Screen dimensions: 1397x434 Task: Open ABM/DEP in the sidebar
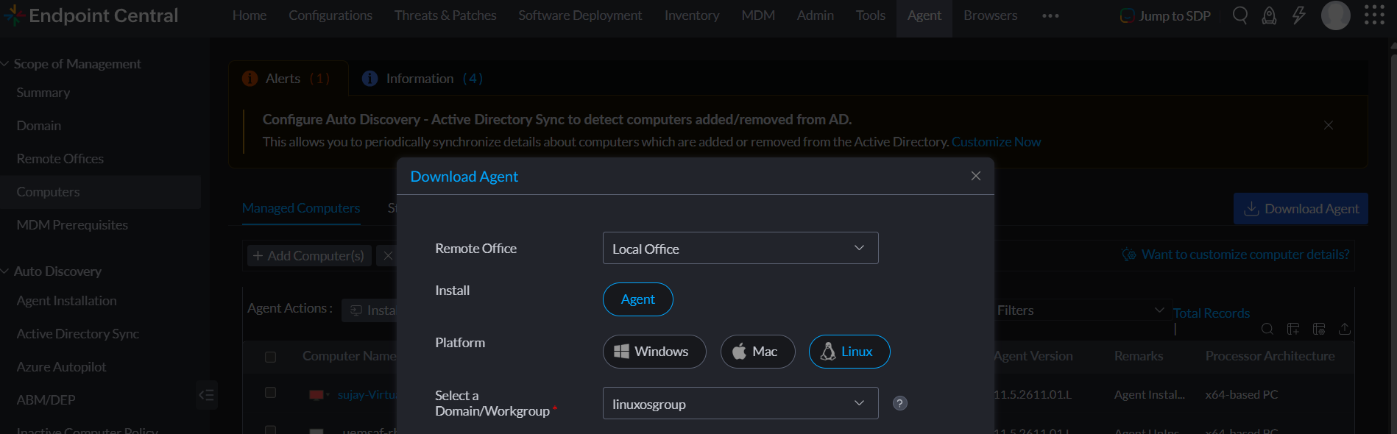tap(46, 400)
